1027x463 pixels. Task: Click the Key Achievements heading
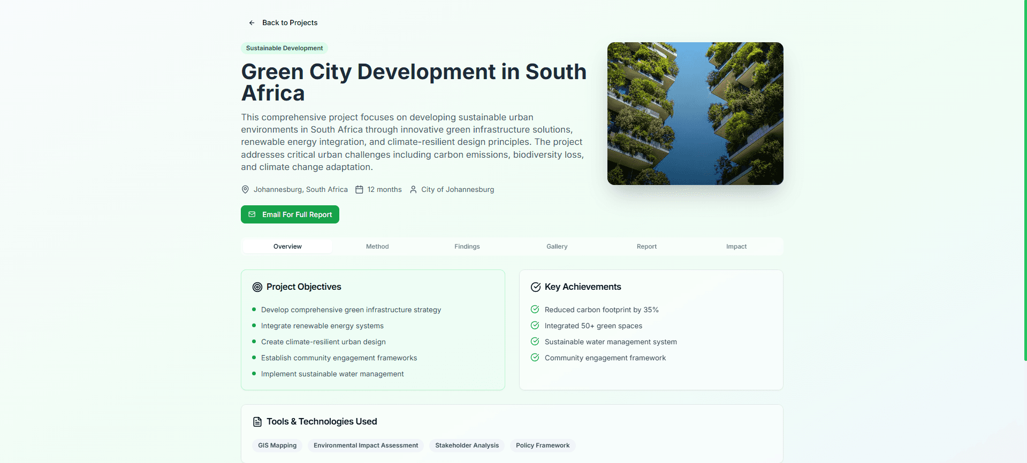click(x=583, y=287)
